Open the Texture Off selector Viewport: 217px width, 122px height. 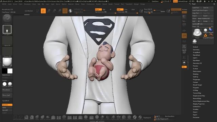tap(7, 52)
